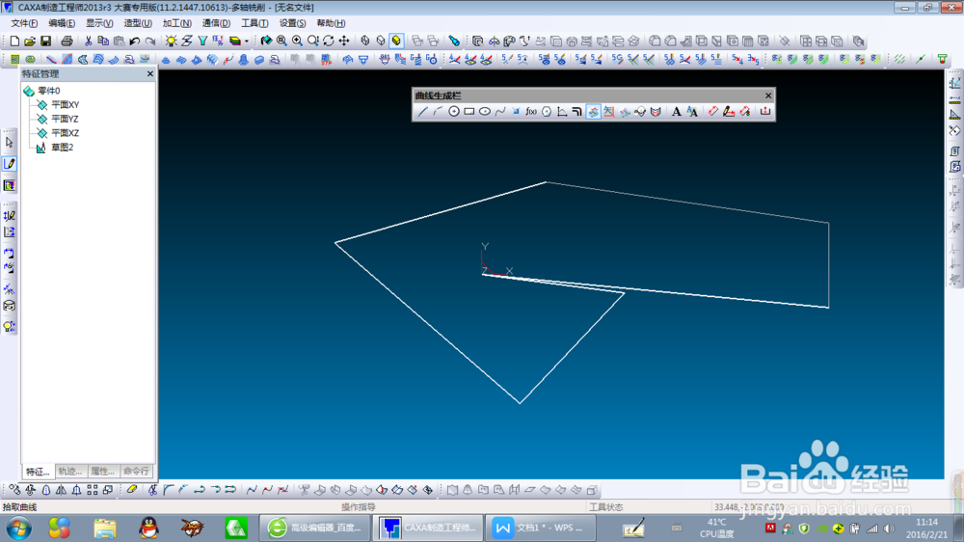The image size is (964, 542).
Task: Select the ellipse tool in curve toolbar
Action: pos(485,111)
